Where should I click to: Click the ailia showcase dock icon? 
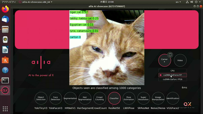[x=5, y=90]
